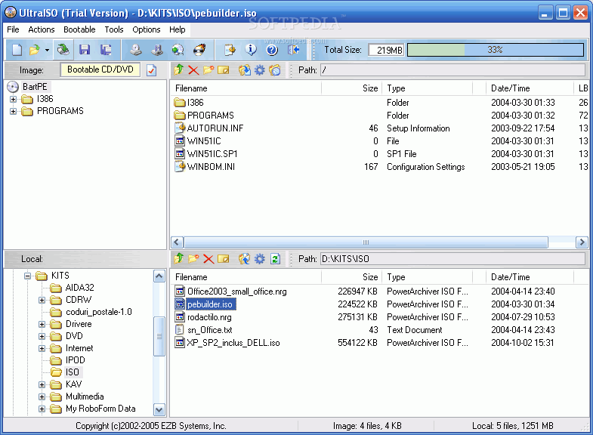Click the Open CD/DVD icon in the toolbar
This screenshot has width=593, height=435.
[63, 50]
